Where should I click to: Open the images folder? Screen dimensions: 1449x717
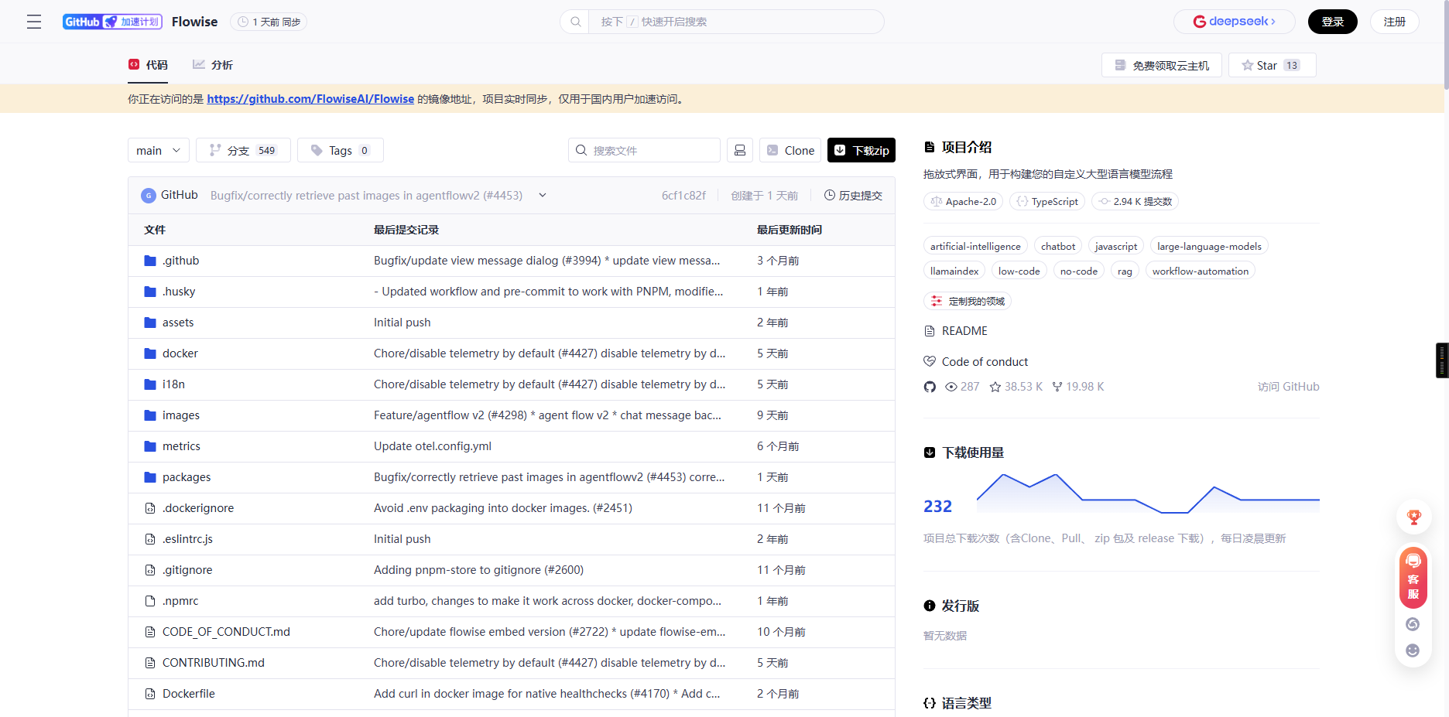[181, 415]
